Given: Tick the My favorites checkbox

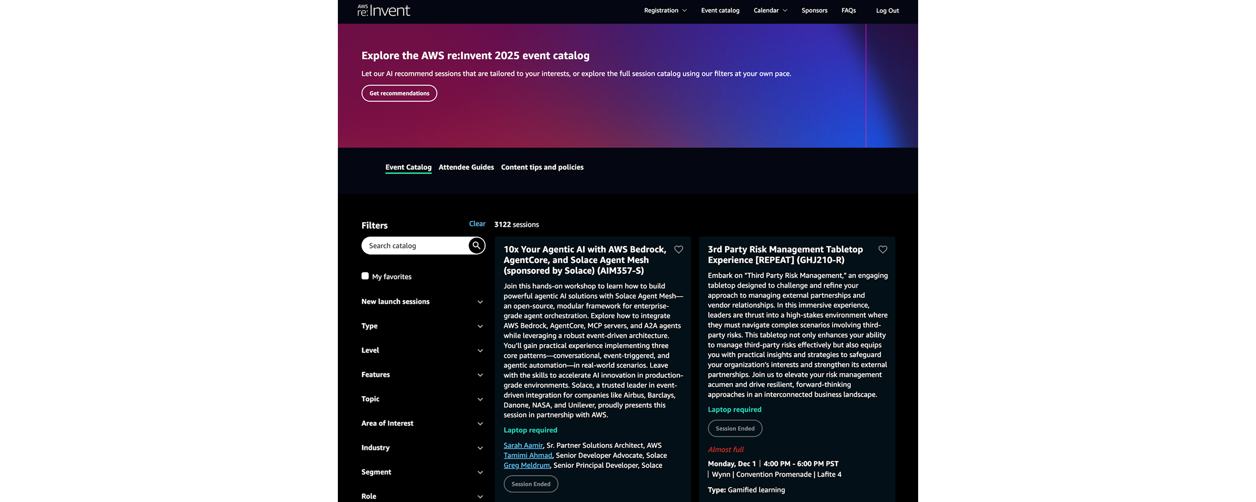Looking at the screenshot, I should [x=365, y=276].
